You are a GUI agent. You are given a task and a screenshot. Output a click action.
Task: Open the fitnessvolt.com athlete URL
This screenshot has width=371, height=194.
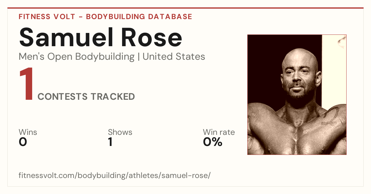tap(115, 176)
